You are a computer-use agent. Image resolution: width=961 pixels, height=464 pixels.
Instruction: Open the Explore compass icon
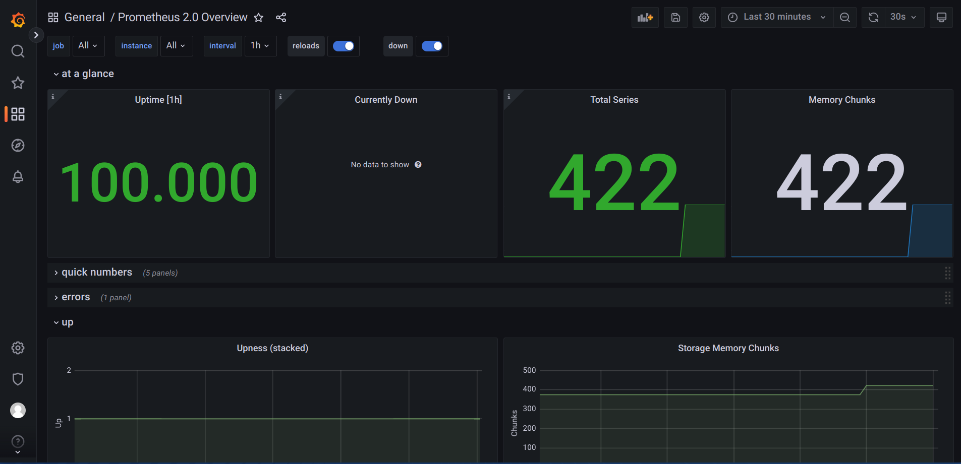coord(18,145)
